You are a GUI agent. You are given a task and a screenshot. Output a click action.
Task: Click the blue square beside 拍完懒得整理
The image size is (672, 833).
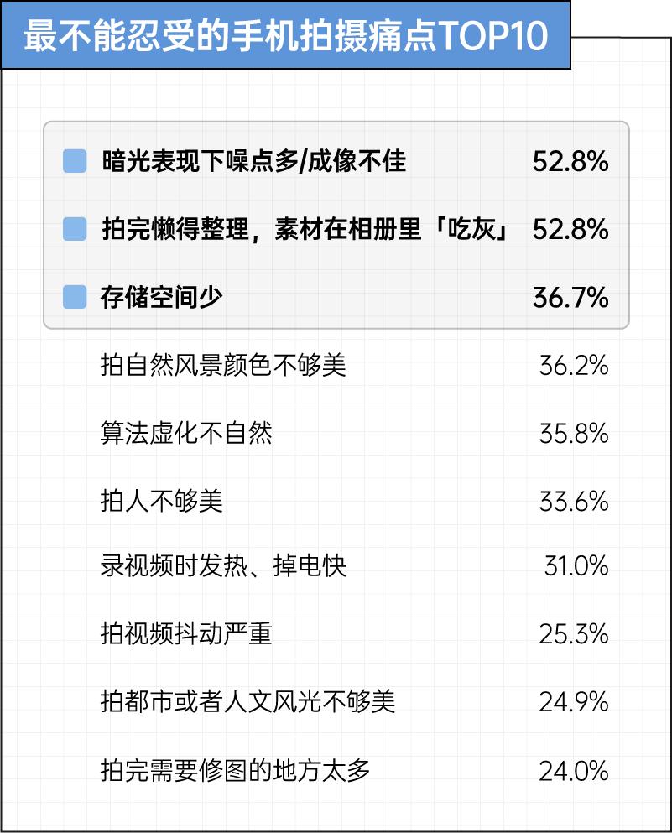75,229
